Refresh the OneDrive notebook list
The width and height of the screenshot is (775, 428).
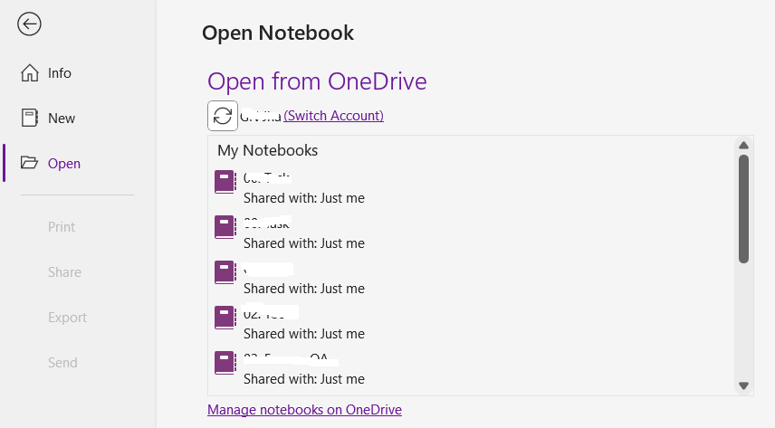pos(223,116)
